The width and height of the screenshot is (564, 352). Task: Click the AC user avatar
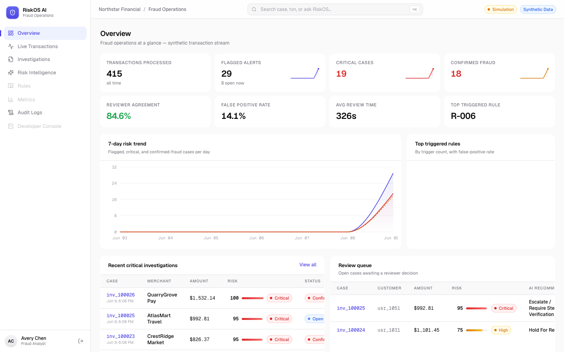click(11, 341)
